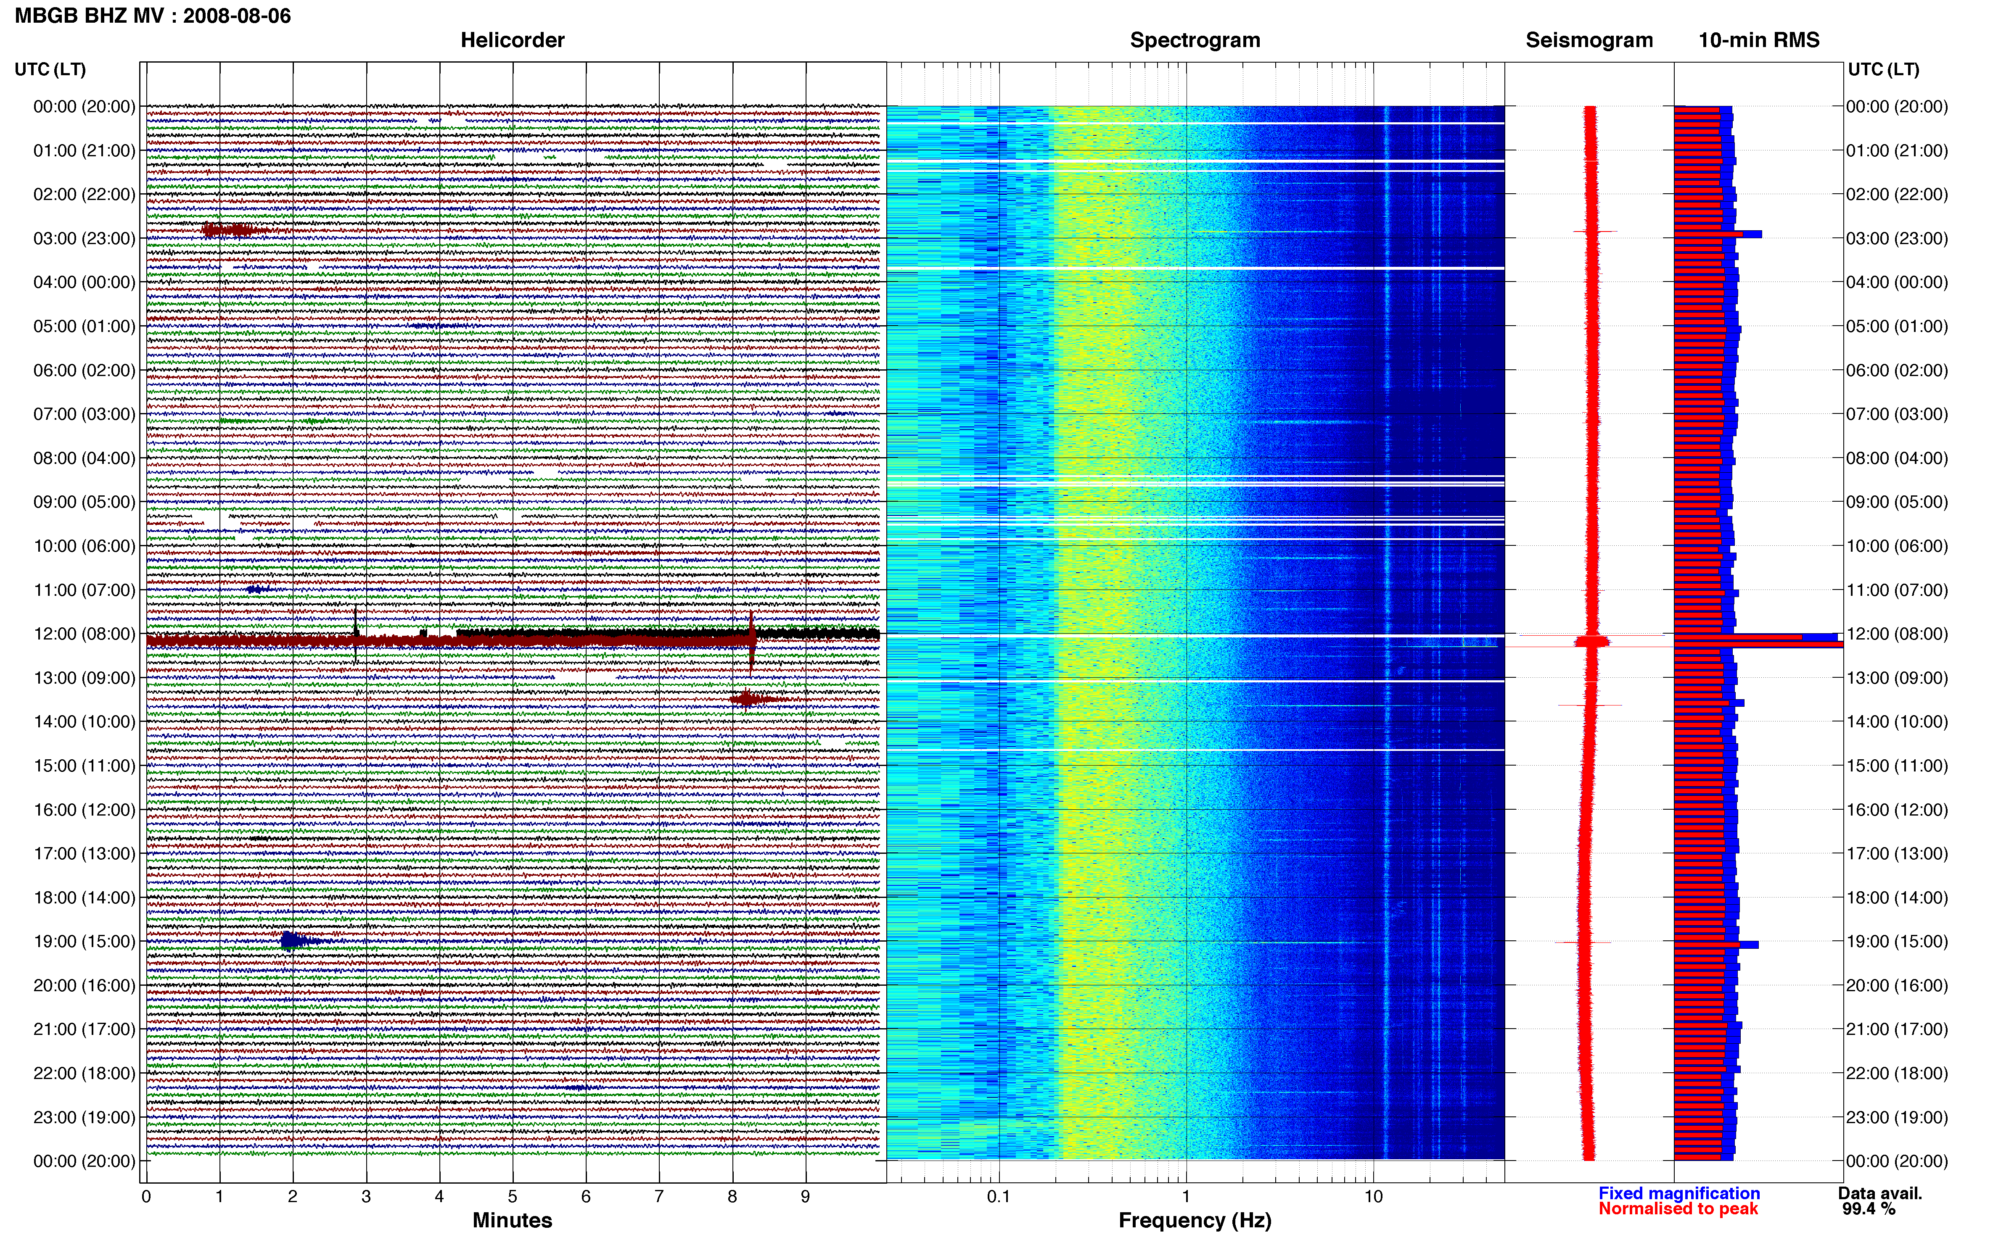Click right time label 16:00 (12:00)
Screen dimensions: 1993x1245
click(x=1898, y=809)
